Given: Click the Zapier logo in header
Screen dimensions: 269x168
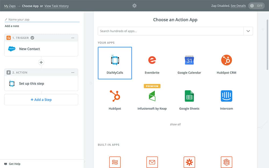Looking at the screenshot, I should [134, 6].
